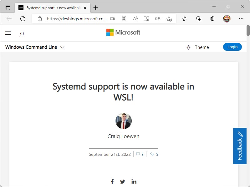
Task: Jump to the 3 comments
Action: point(140,154)
